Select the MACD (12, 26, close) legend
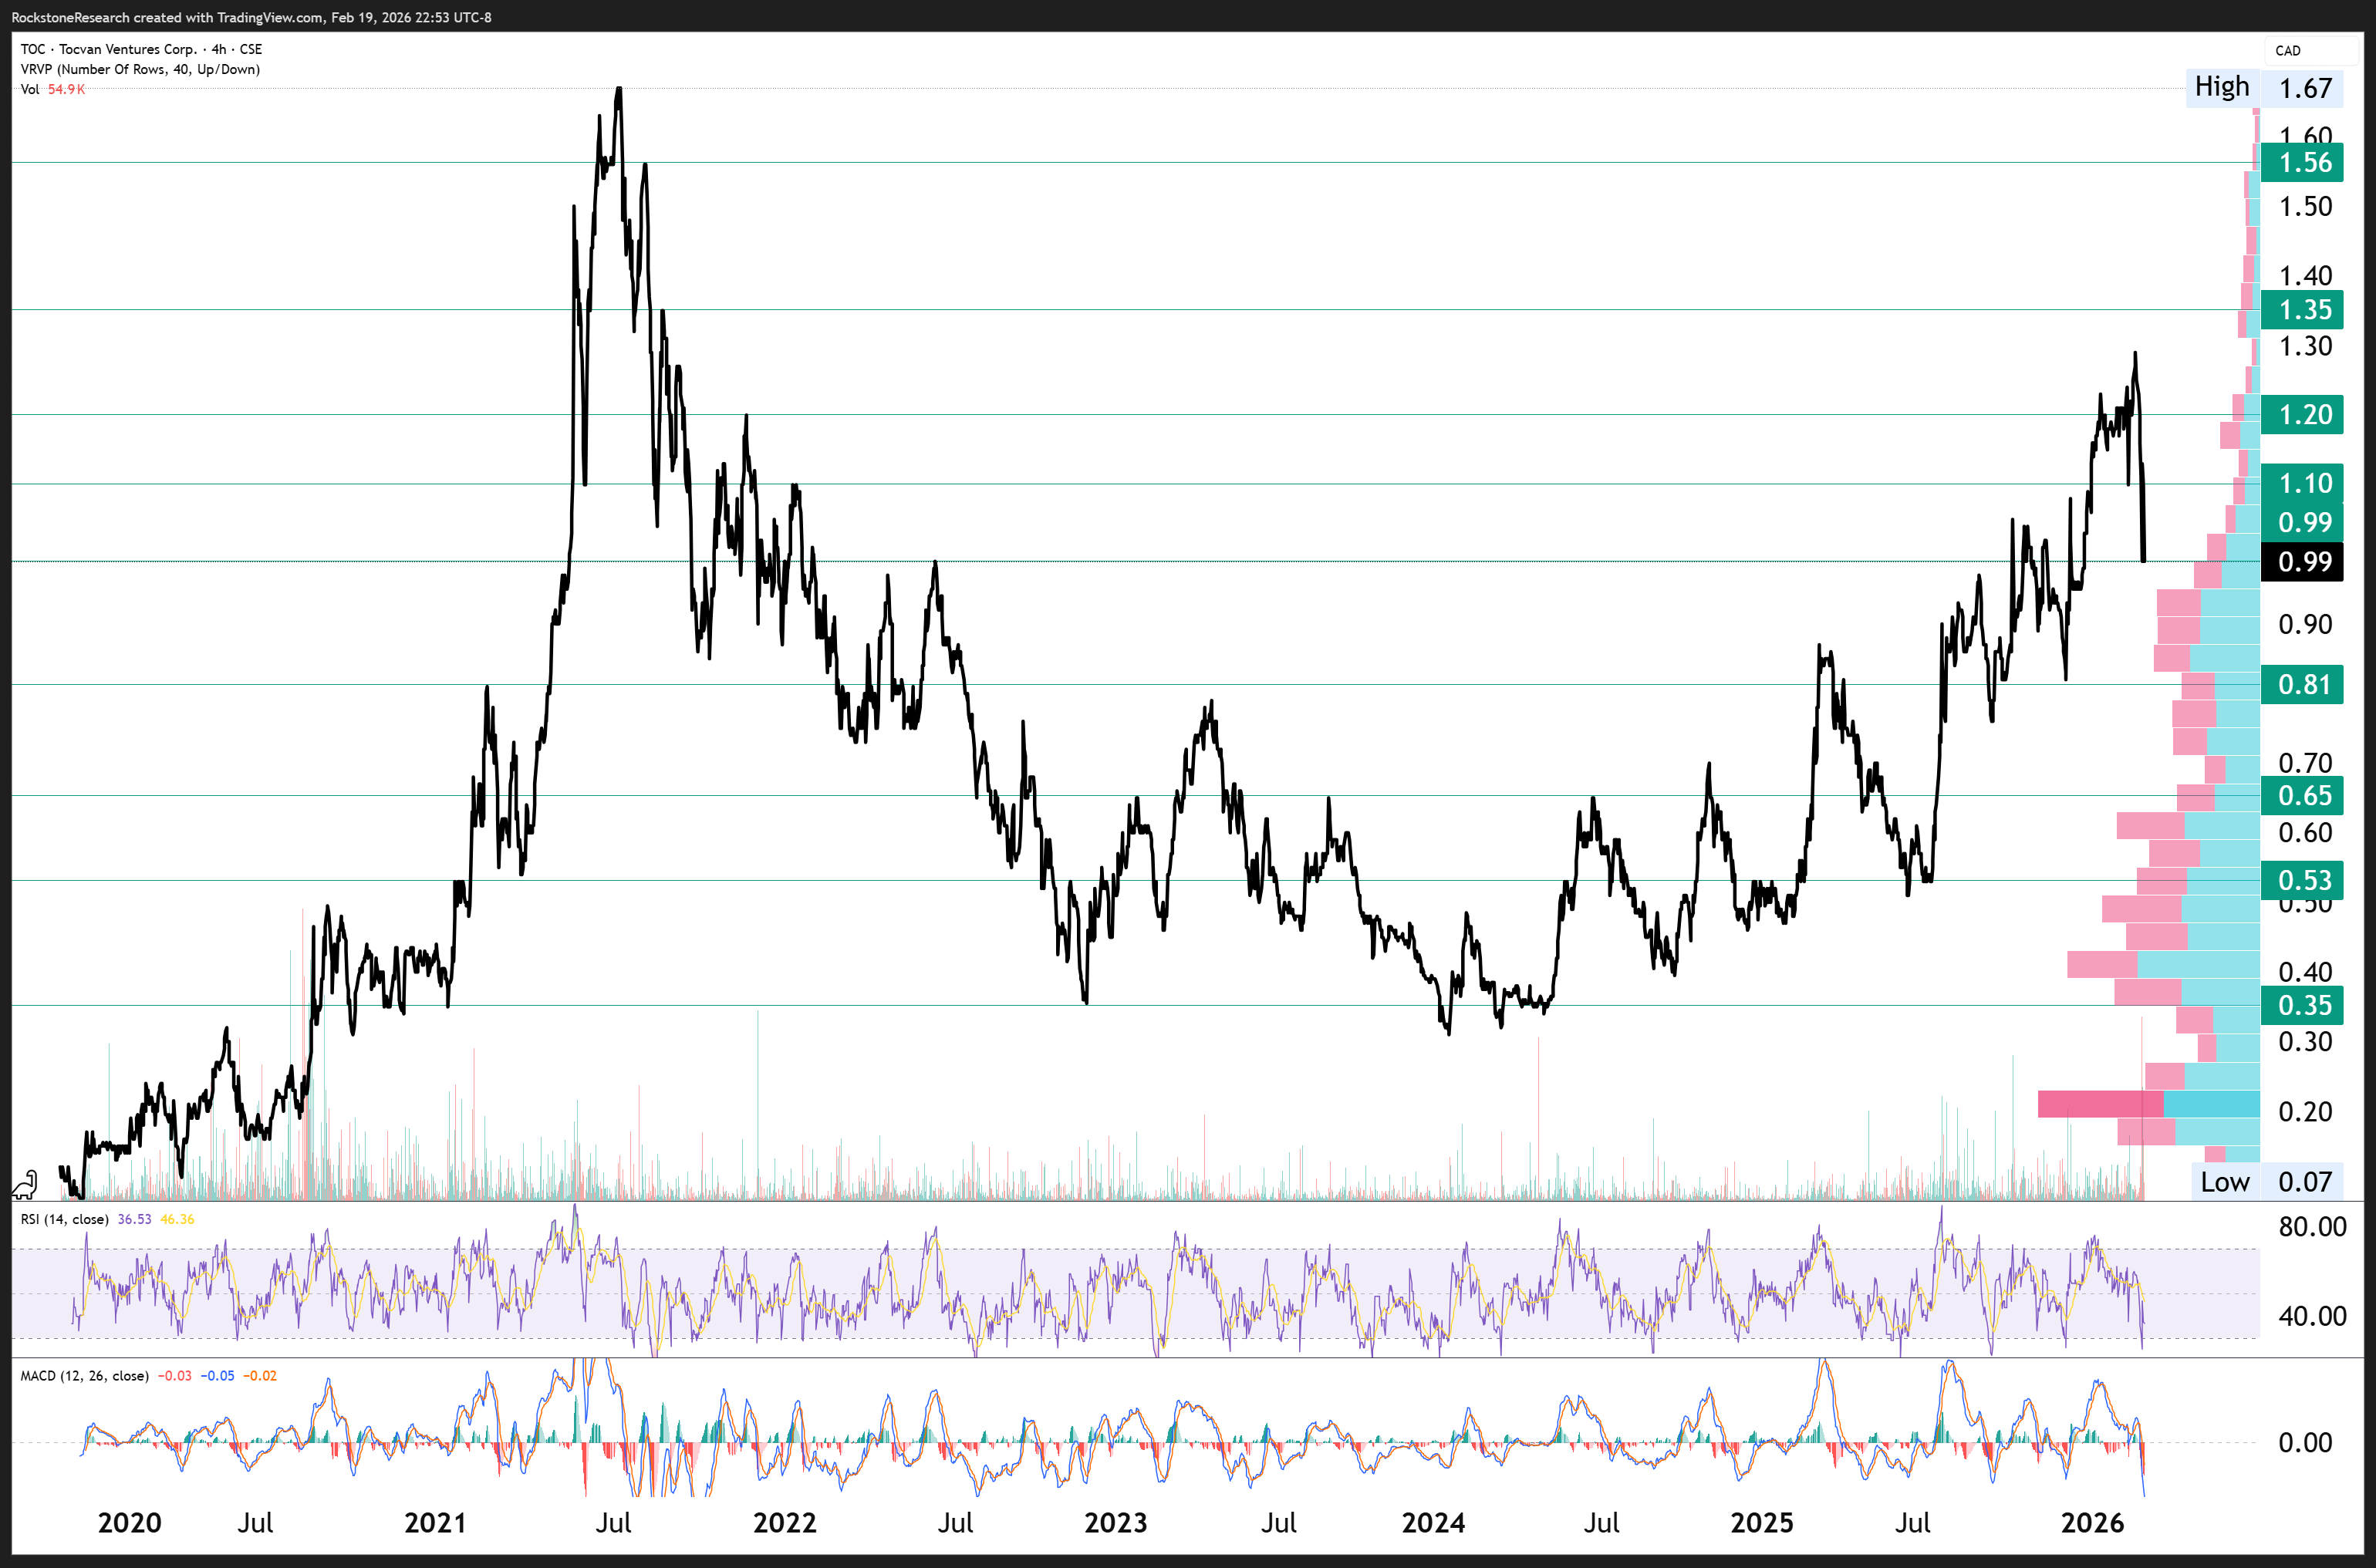This screenshot has height=1568, width=2376. [x=85, y=1376]
